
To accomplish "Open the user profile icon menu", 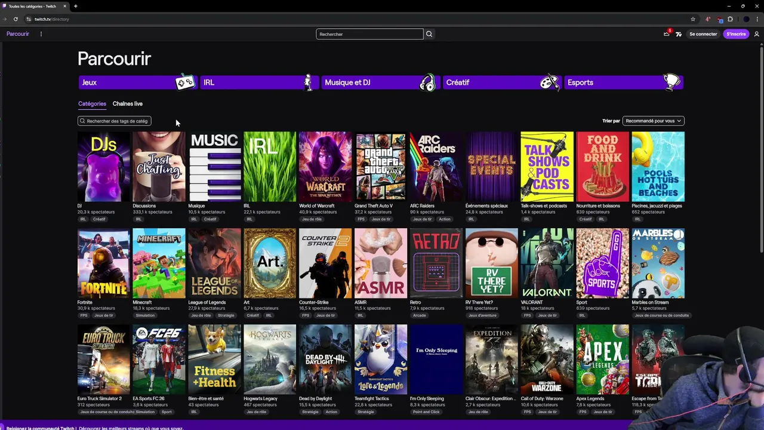I will pos(757,34).
